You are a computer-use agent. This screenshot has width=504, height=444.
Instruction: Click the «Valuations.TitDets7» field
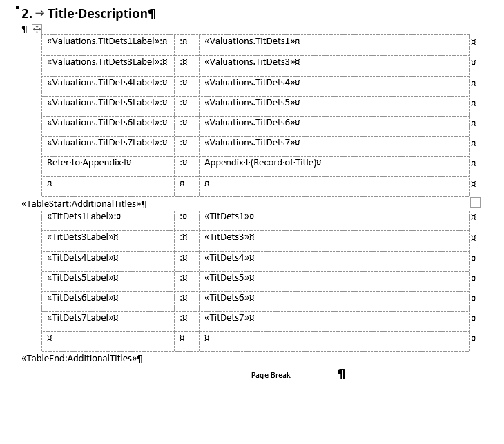249,143
